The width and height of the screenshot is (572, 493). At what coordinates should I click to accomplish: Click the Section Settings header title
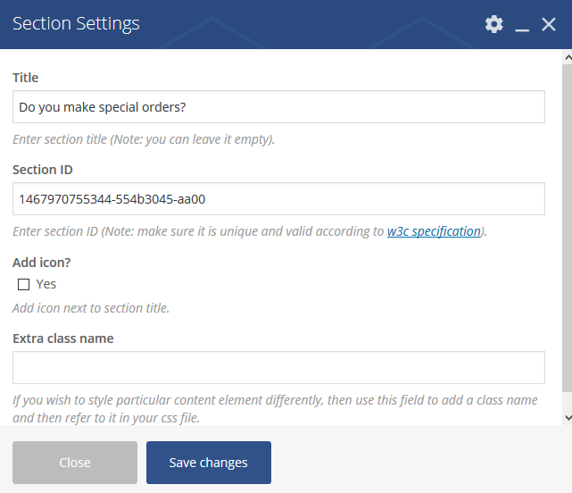(x=76, y=24)
